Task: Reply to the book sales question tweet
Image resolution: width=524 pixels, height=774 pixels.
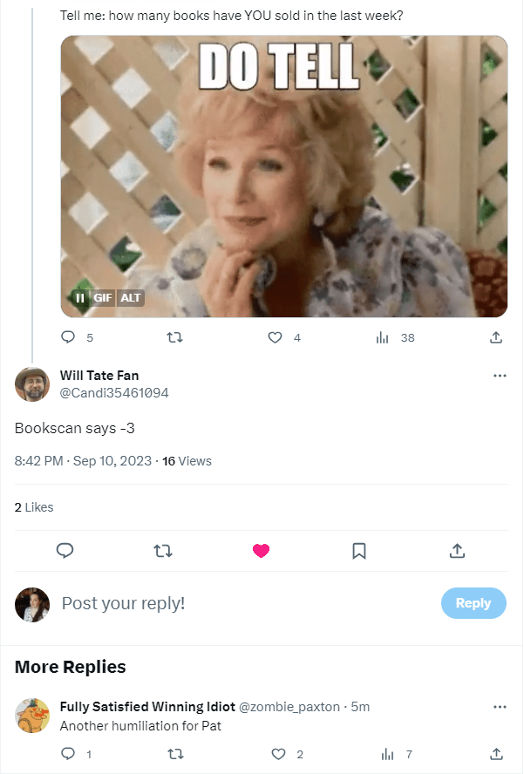Action: click(69, 337)
